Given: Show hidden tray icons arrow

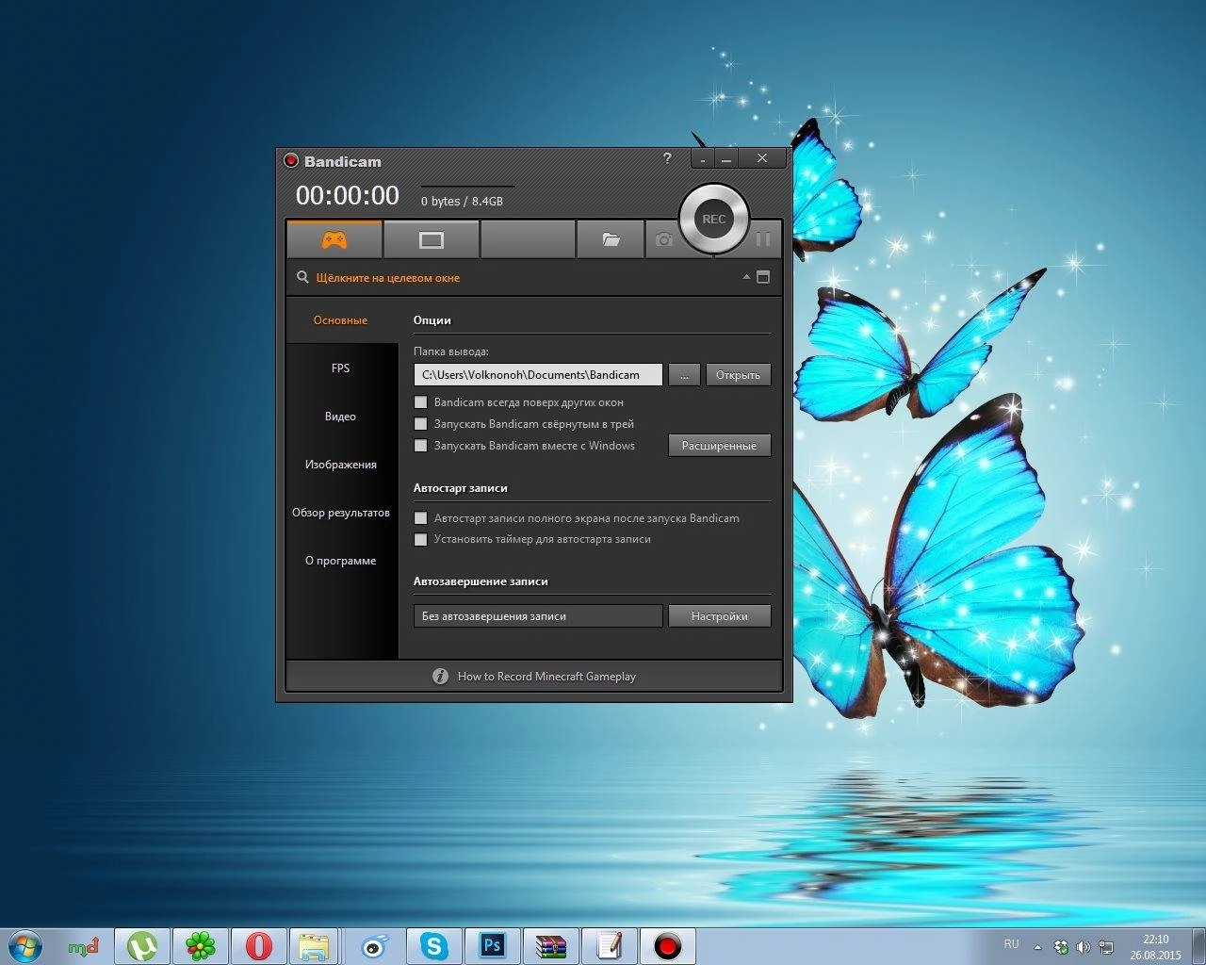Looking at the screenshot, I should (1038, 947).
